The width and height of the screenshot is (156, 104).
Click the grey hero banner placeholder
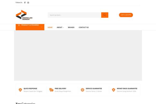[x=78, y=55]
